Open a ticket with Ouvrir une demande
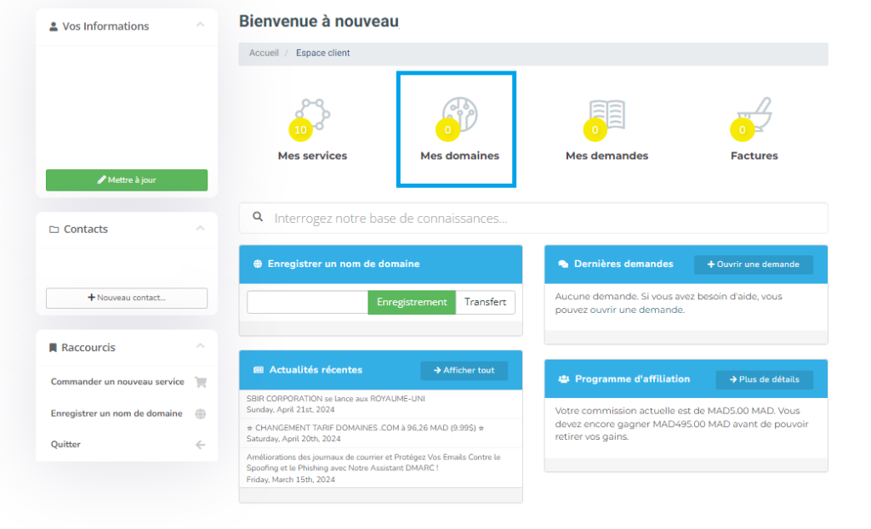871x529 pixels. pyautogui.click(x=753, y=264)
